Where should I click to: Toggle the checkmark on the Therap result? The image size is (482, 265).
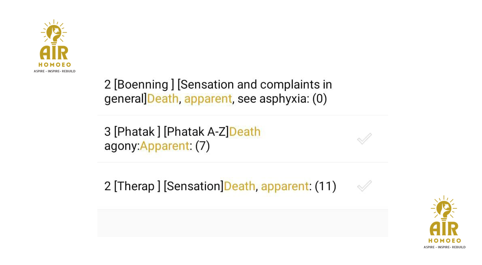tap(364, 186)
